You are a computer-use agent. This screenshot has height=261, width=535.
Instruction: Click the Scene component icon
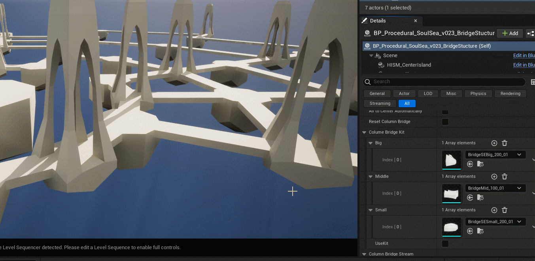point(378,56)
